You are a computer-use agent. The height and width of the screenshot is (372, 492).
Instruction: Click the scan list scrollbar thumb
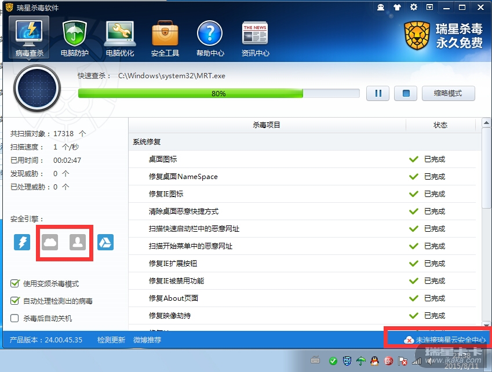486,168
